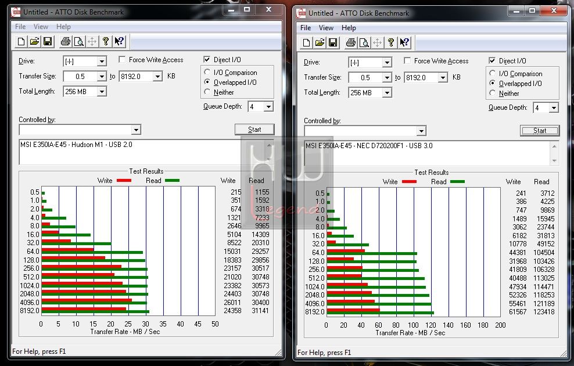This screenshot has height=366, width=574.
Task: Click About question mark icon in right window
Action: (391, 42)
